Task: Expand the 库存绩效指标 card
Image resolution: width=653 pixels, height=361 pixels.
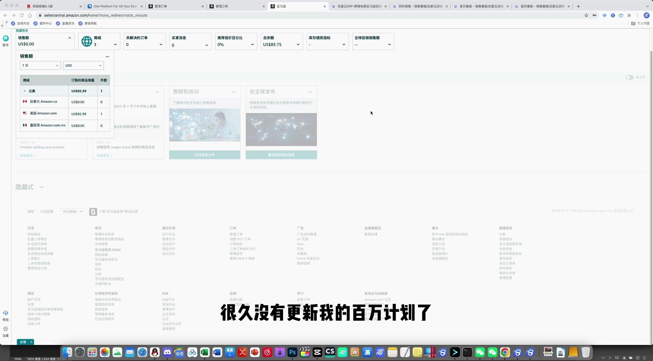Action: coord(344,44)
